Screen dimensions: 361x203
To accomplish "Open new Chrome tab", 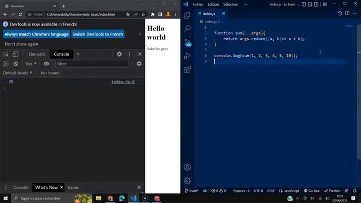I will (x=64, y=6).
